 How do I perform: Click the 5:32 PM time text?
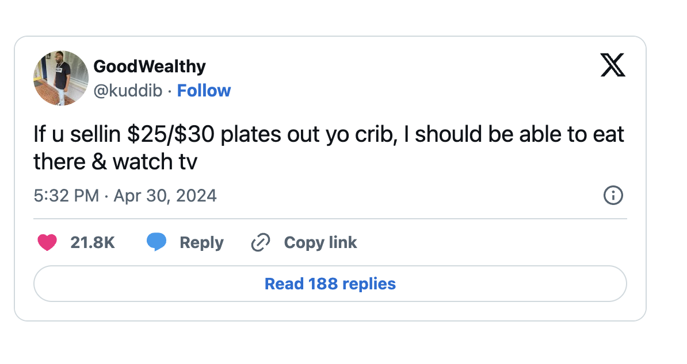tap(66, 196)
